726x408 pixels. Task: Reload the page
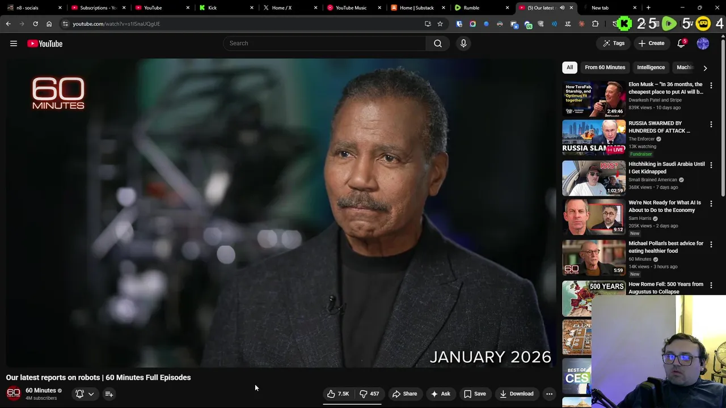pyautogui.click(x=35, y=24)
